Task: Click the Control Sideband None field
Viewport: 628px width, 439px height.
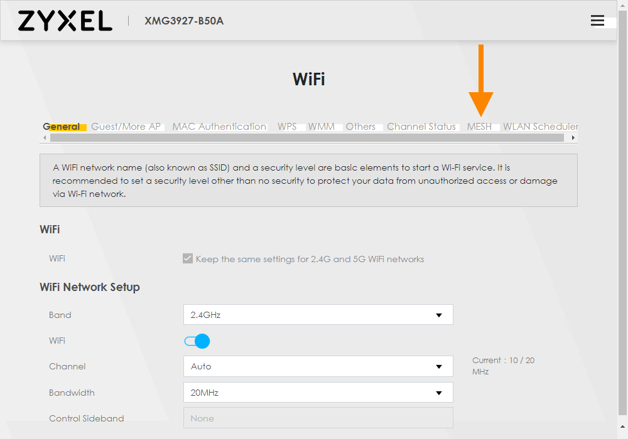Action: pos(318,418)
